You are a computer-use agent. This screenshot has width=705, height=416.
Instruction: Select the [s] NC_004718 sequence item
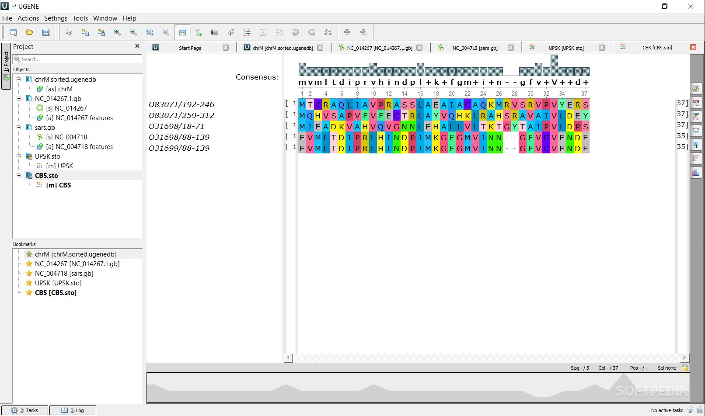(66, 137)
